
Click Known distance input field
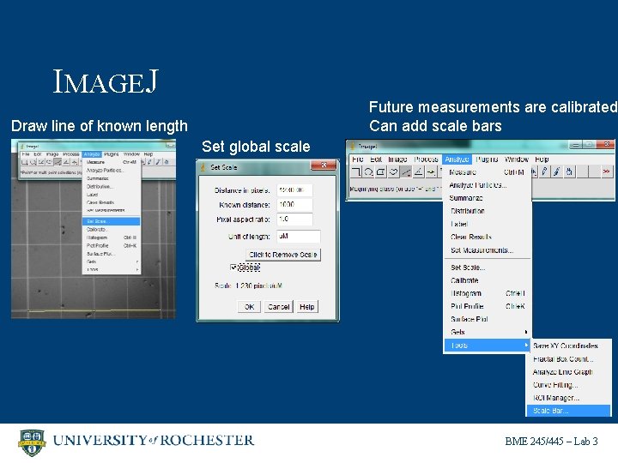(294, 205)
